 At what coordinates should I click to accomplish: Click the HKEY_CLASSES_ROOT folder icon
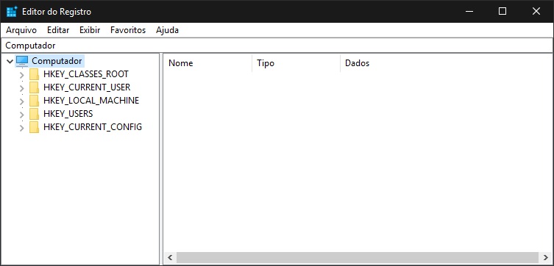pyautogui.click(x=35, y=74)
